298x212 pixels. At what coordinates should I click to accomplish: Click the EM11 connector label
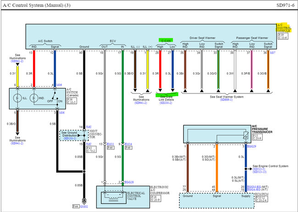pyautogui.click(x=110, y=144)
